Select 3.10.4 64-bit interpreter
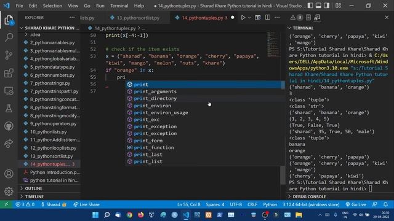Image resolution: width=394 pixels, height=221 pixels. pyautogui.click(x=311, y=204)
